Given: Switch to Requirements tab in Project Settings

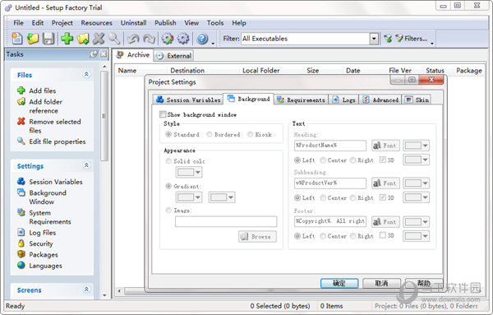Looking at the screenshot, I should coord(301,100).
